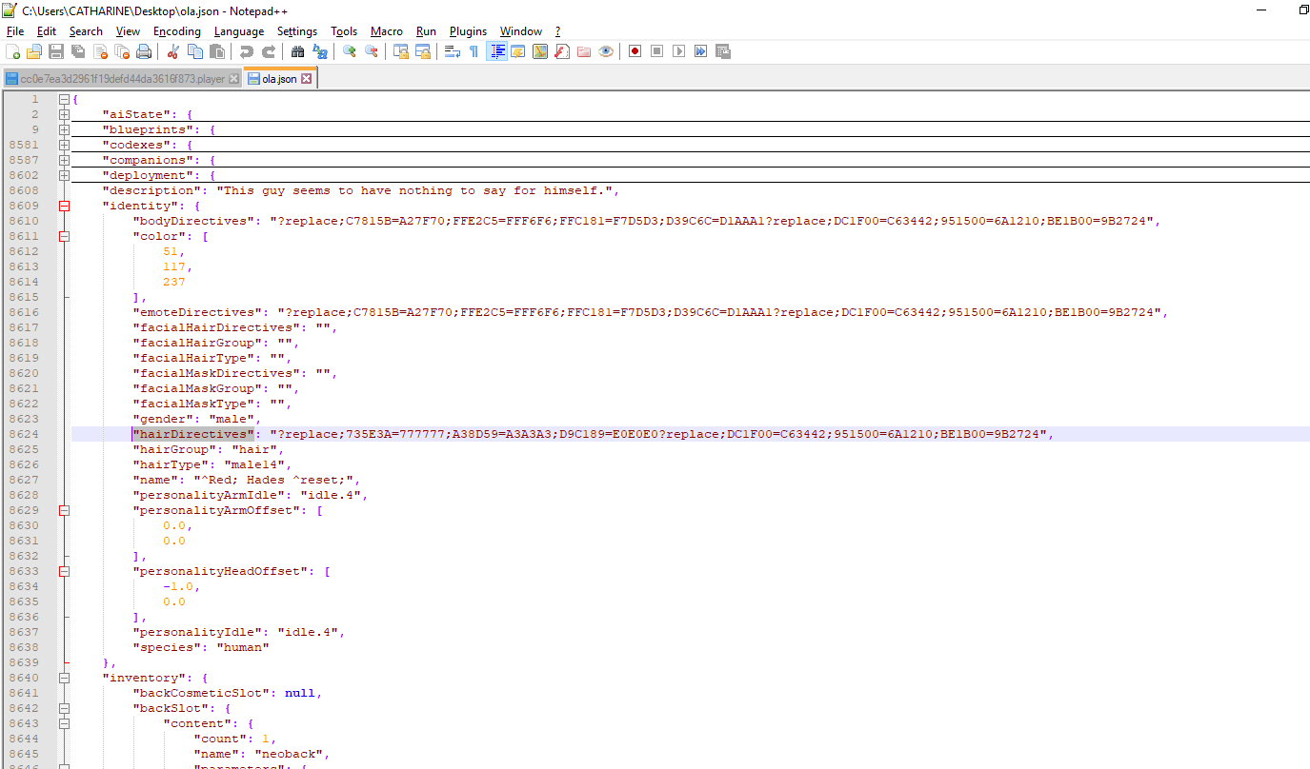1310x769 pixels.
Task: Toggle the indent guide button
Action: click(496, 51)
